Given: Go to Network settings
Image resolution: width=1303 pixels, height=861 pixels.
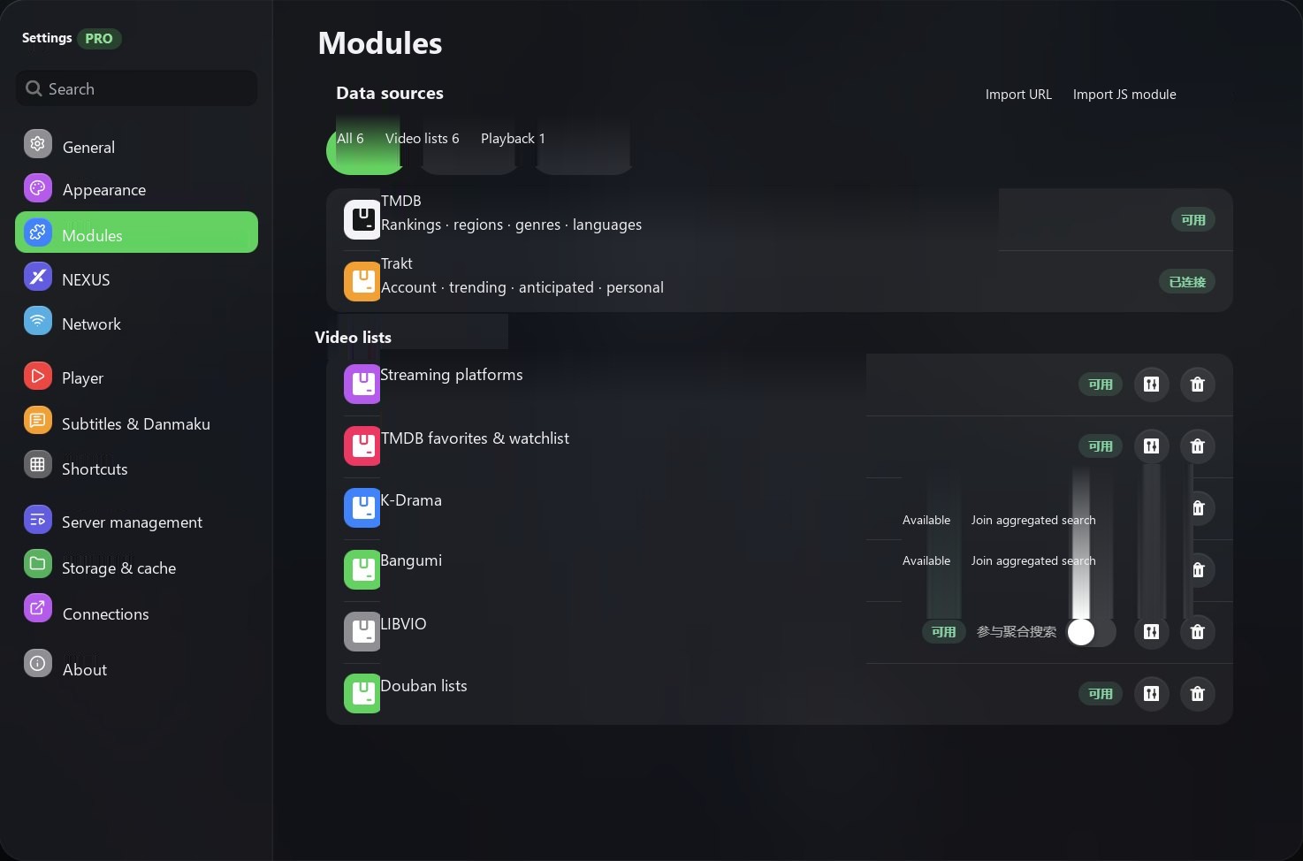Looking at the screenshot, I should point(136,324).
